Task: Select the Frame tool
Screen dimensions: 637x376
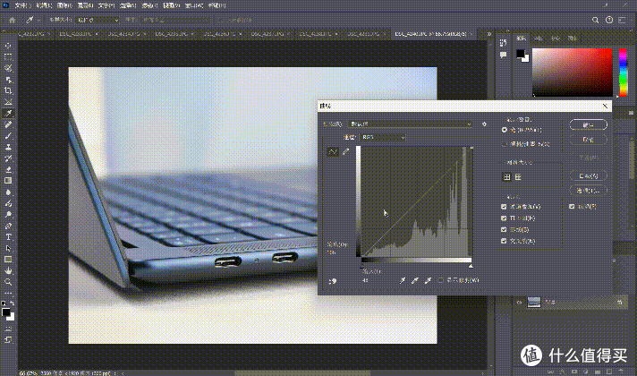Action: [x=8, y=102]
